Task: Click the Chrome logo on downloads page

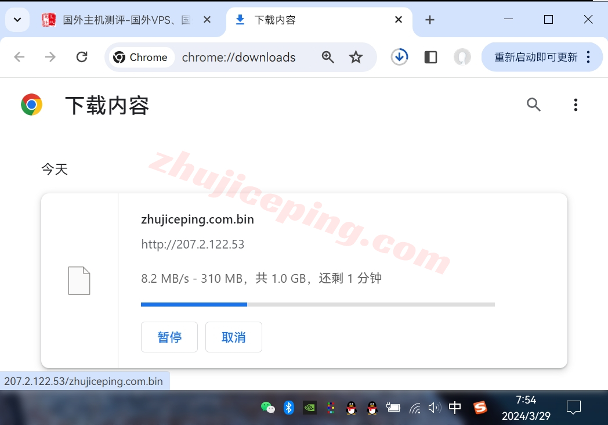Action: click(x=31, y=105)
